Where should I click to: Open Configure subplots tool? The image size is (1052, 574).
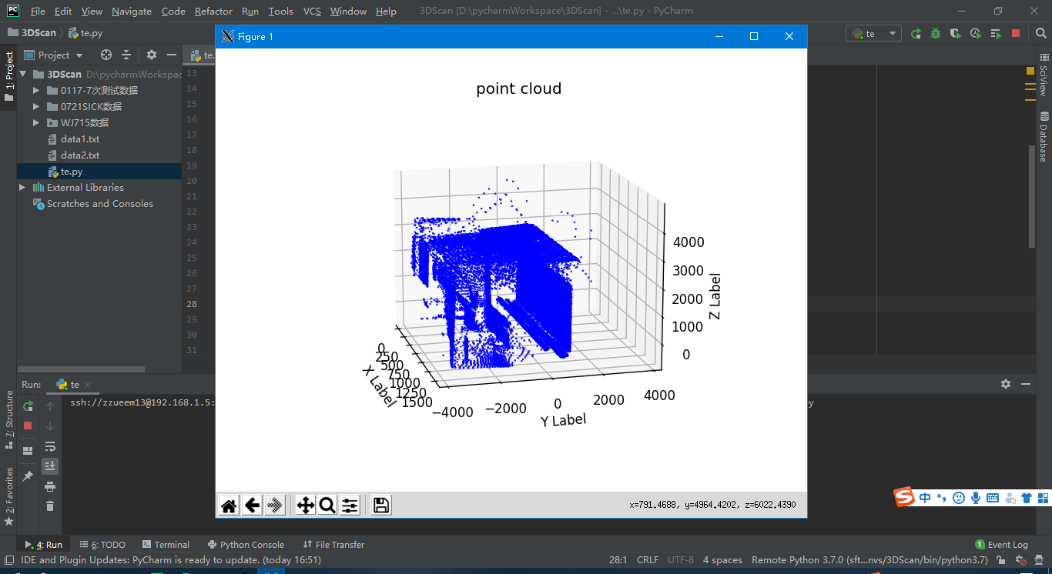(350, 505)
